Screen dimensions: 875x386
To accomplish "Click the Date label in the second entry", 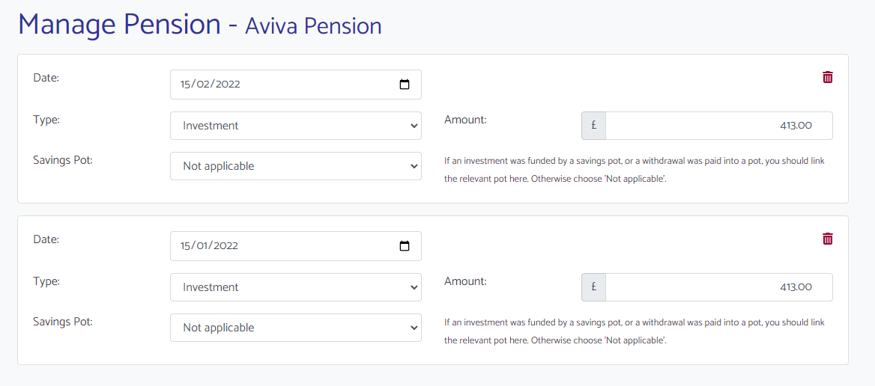I will [x=46, y=239].
